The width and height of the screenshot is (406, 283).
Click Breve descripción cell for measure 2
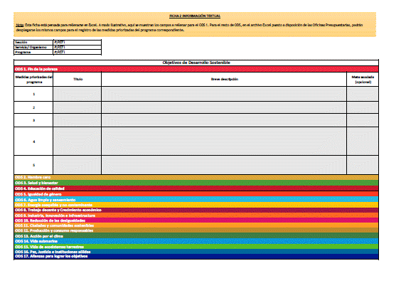pos(224,107)
